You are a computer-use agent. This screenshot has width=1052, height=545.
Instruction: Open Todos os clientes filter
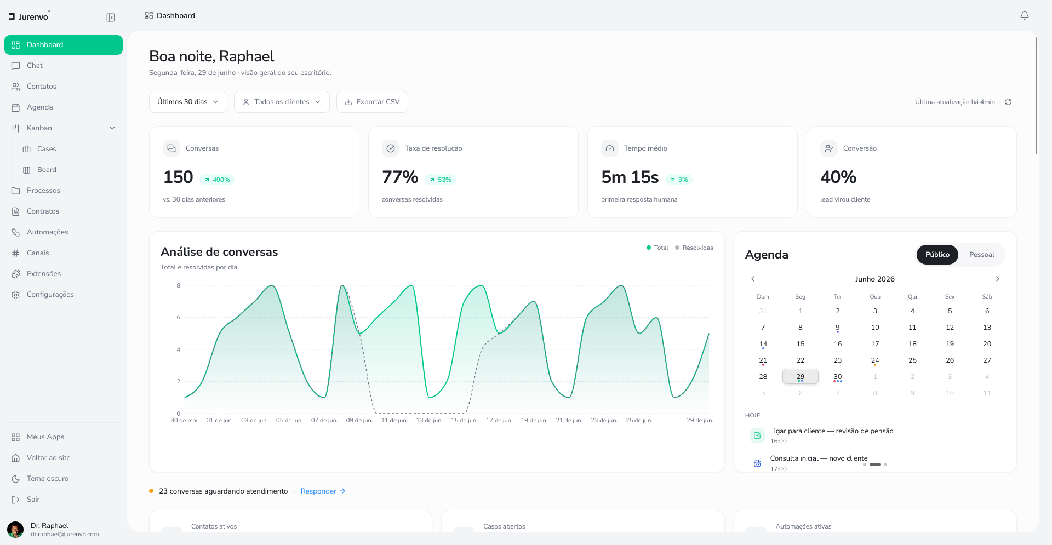(282, 102)
